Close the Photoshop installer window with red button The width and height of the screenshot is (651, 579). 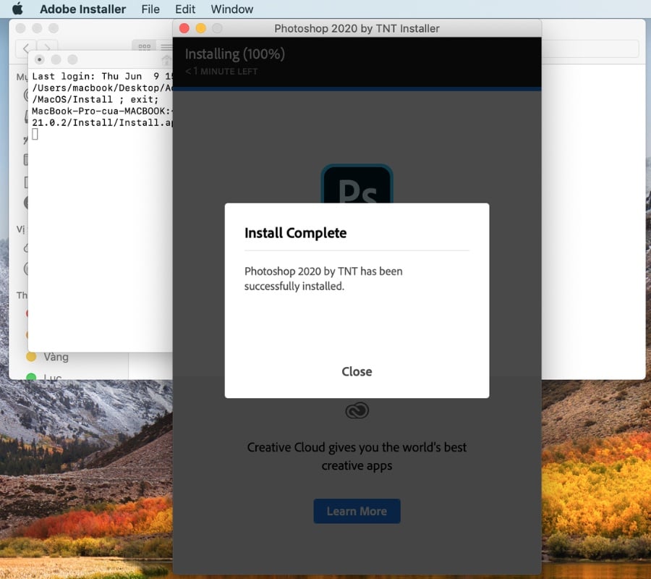point(184,28)
